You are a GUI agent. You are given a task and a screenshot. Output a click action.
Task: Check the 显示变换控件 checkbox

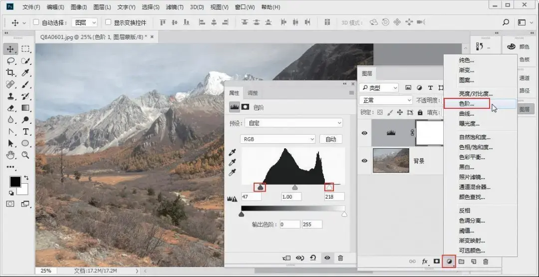point(108,22)
